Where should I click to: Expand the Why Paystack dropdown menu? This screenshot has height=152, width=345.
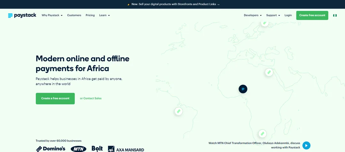point(52,15)
